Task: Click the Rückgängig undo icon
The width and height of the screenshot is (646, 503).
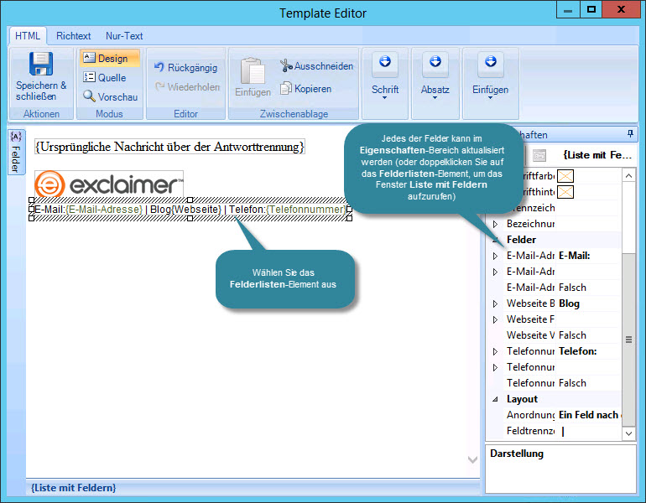Action: coord(159,67)
